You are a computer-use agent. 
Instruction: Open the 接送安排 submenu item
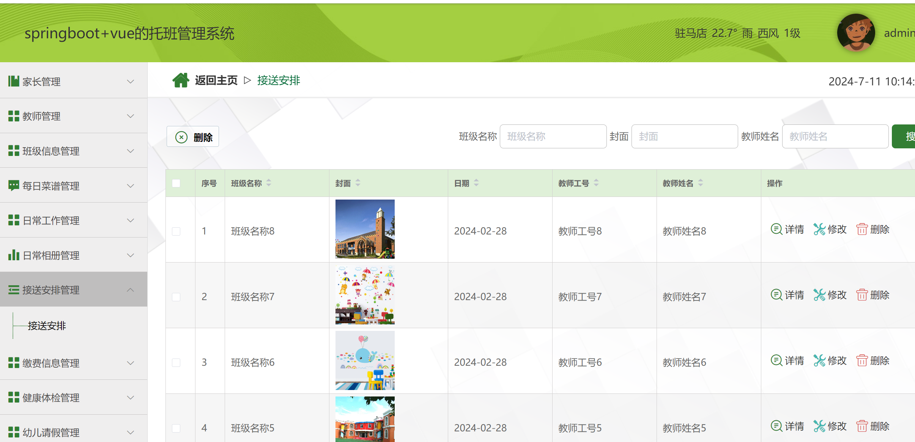(x=47, y=326)
